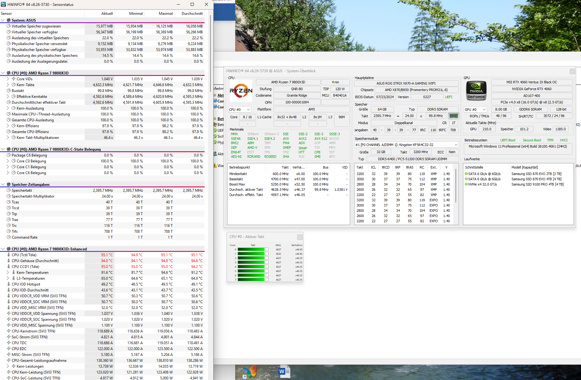This screenshot has height=380, width=581.
Task: Expand the Kern-Takt-Multiplikatoren row
Action: point(8,138)
